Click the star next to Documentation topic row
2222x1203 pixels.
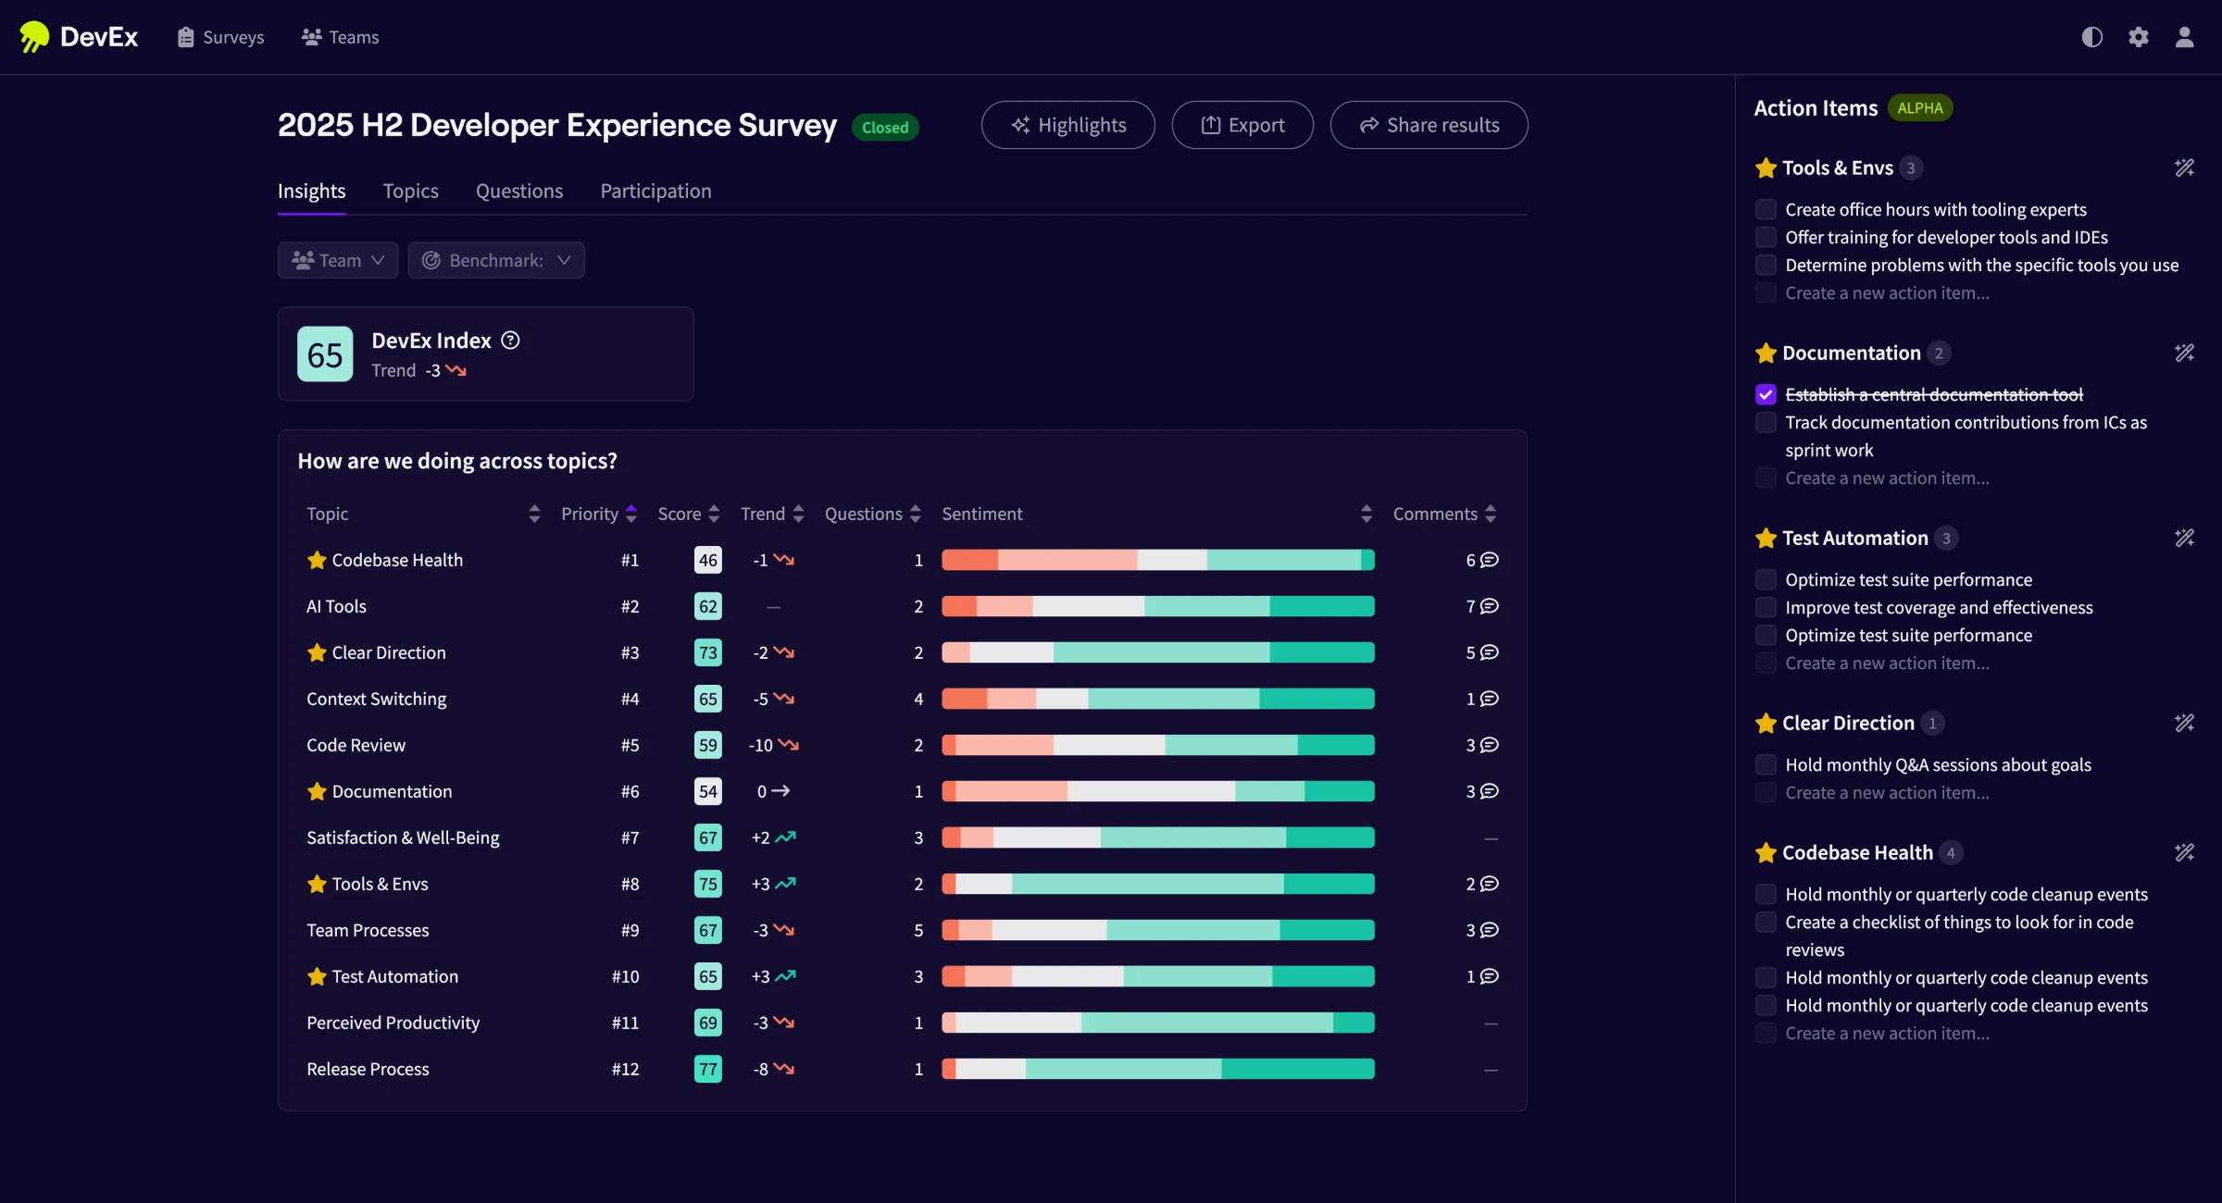pos(317,791)
